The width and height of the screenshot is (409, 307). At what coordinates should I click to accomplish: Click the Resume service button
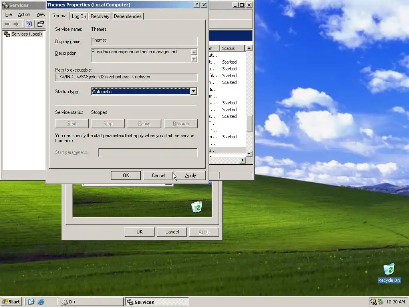click(181, 124)
